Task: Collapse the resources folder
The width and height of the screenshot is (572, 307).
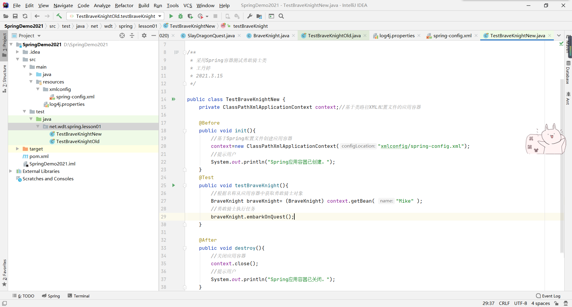Action: [31, 82]
